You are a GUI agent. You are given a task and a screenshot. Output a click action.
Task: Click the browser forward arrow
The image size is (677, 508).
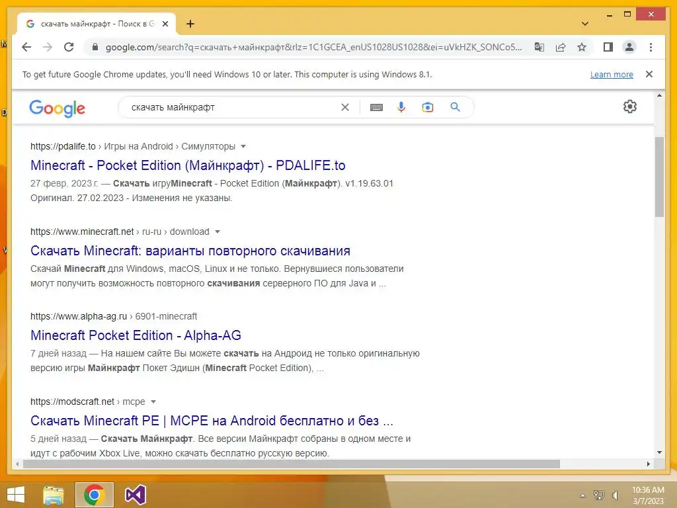tap(48, 47)
